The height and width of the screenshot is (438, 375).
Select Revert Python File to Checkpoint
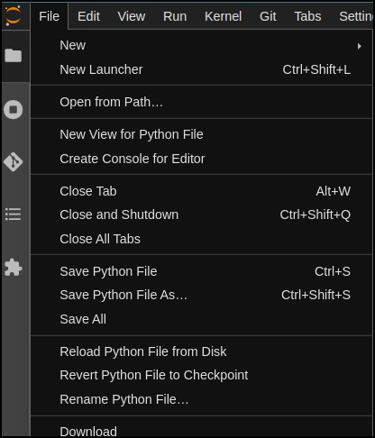[201, 375]
